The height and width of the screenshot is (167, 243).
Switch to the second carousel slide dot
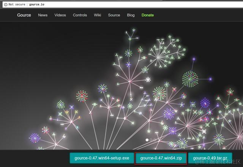click(x=151, y=140)
